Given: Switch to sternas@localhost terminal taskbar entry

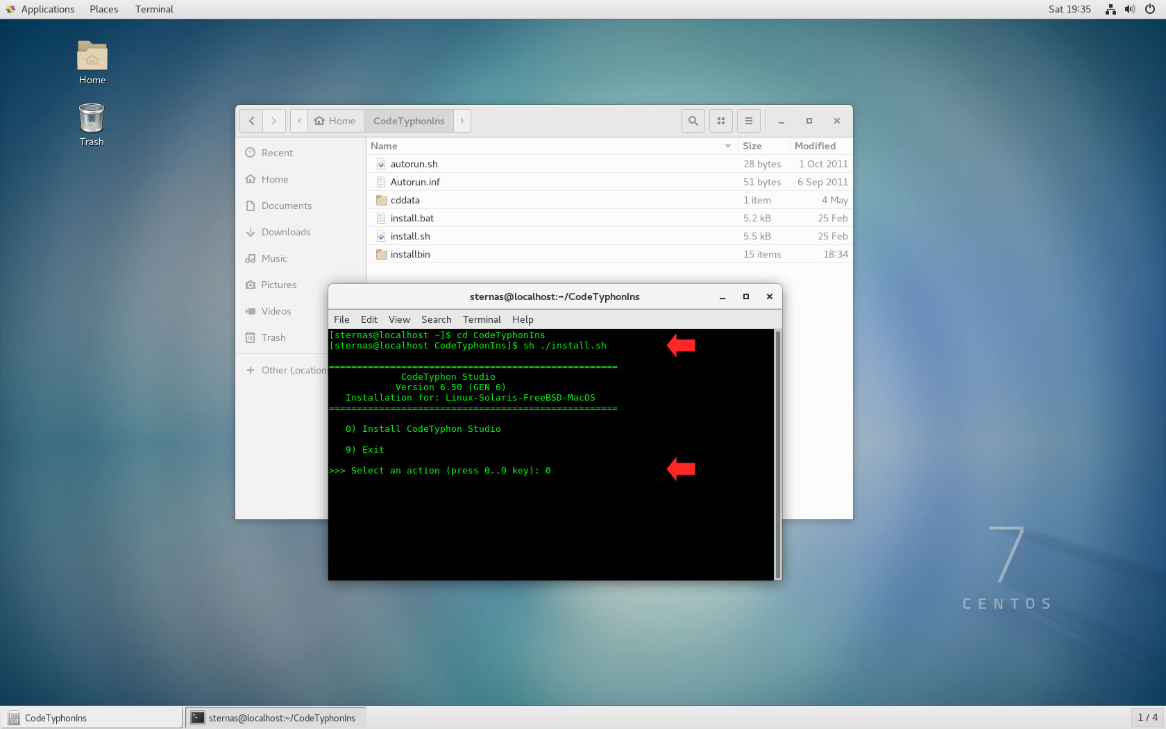Looking at the screenshot, I should pos(275,718).
